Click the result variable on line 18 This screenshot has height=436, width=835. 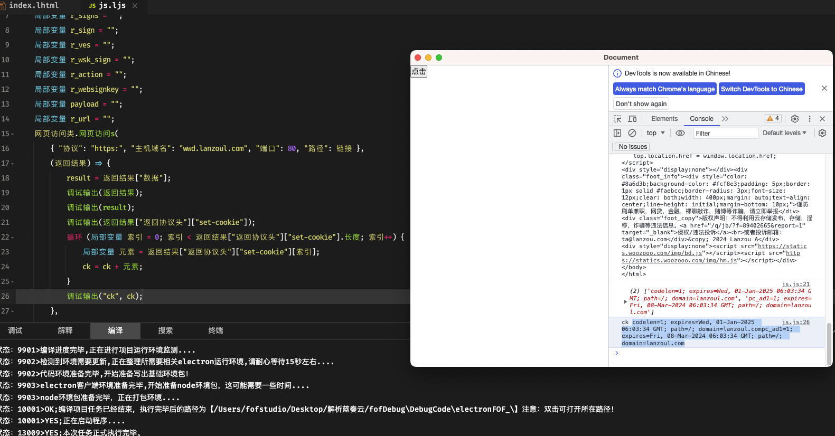tap(79, 178)
